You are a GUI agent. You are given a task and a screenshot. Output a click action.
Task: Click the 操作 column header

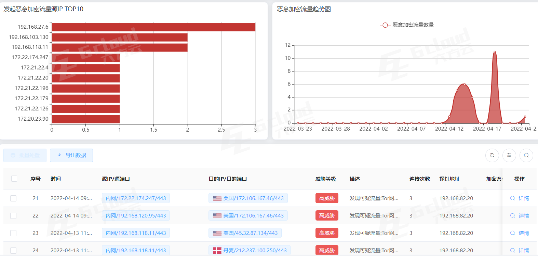[x=520, y=179]
